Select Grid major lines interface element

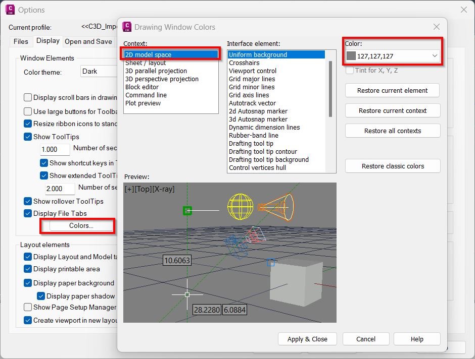click(x=252, y=79)
